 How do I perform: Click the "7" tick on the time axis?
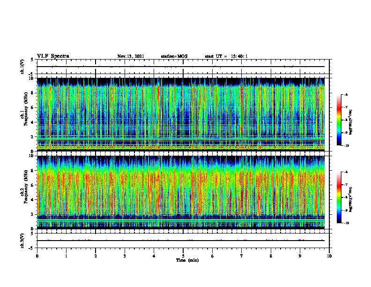click(x=242, y=256)
